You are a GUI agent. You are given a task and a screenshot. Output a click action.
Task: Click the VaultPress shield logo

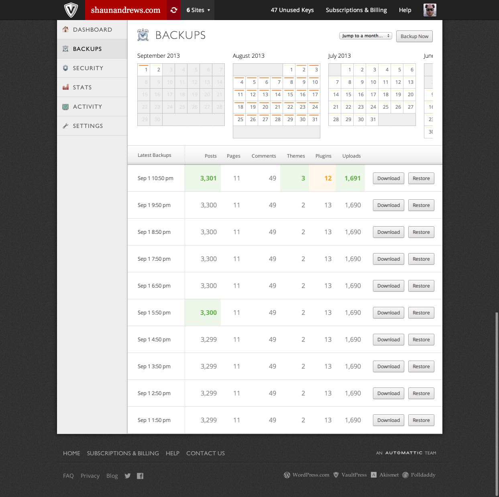pyautogui.click(x=71, y=10)
